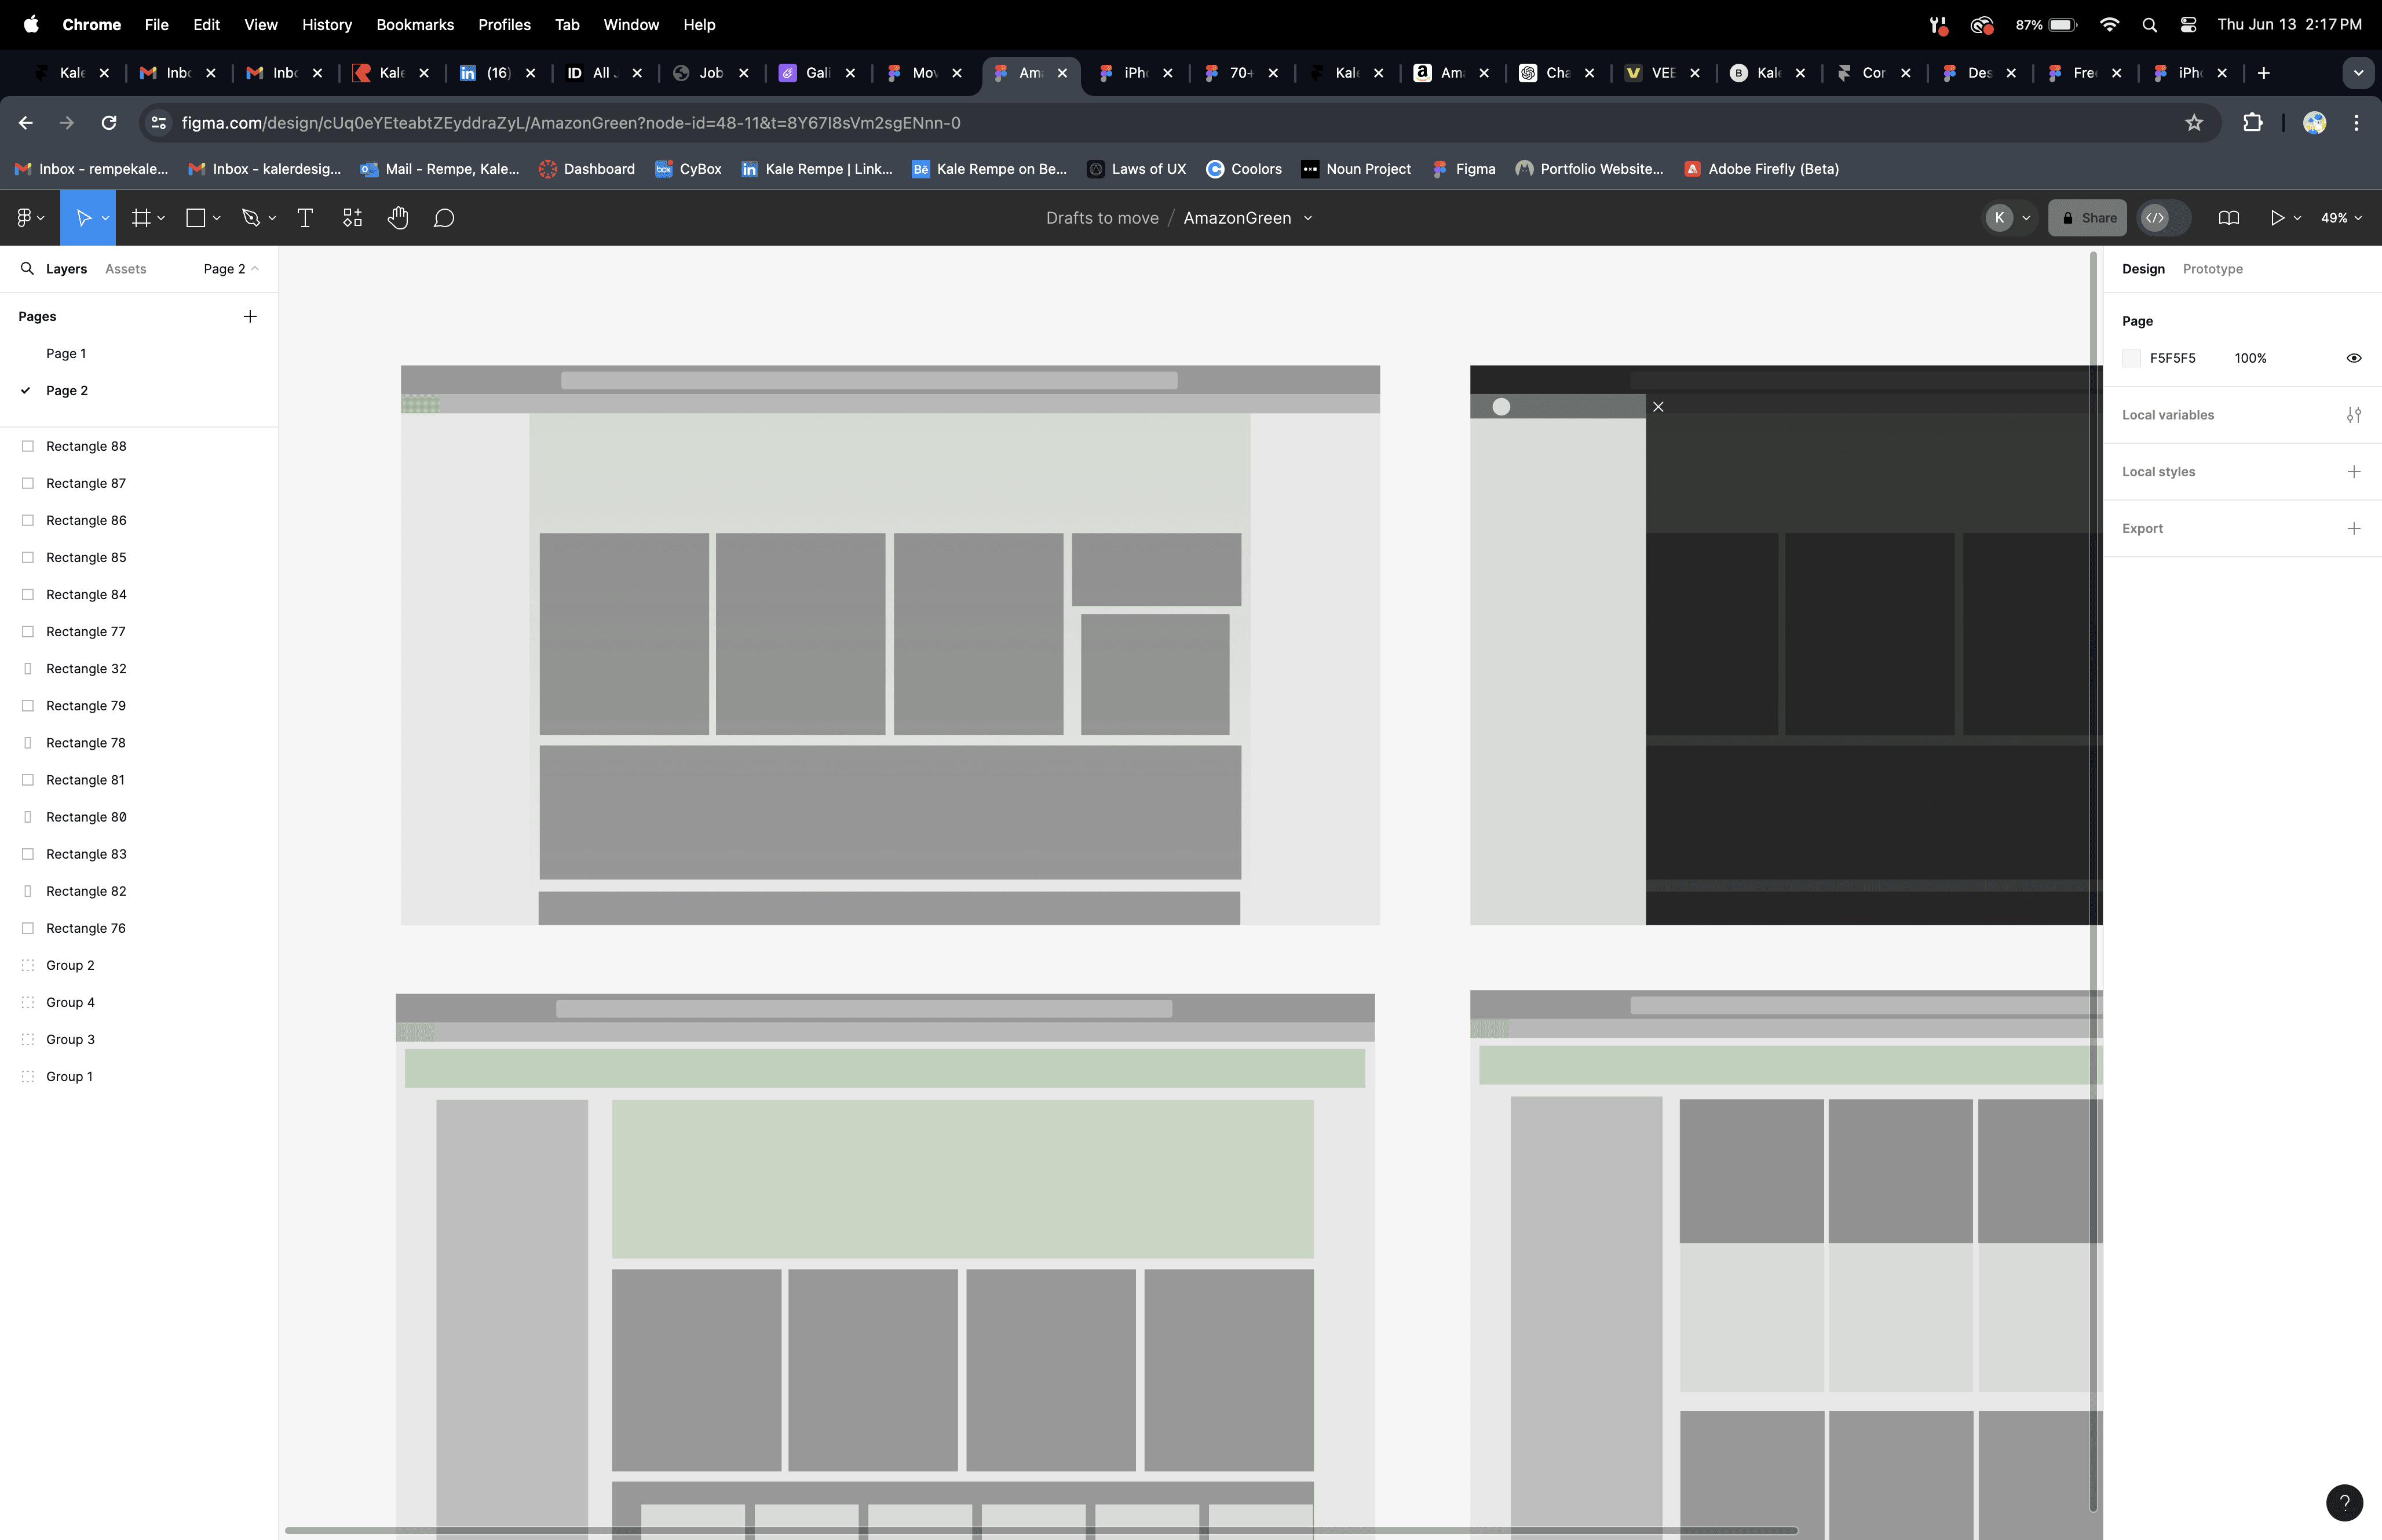The height and width of the screenshot is (1540, 2382).
Task: Add a new page with plus
Action: (x=250, y=316)
